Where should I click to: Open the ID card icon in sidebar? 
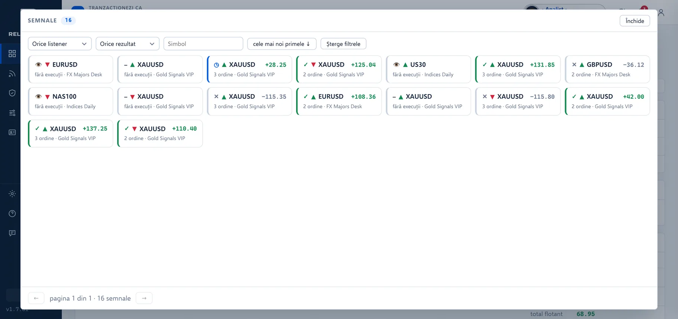[12, 133]
